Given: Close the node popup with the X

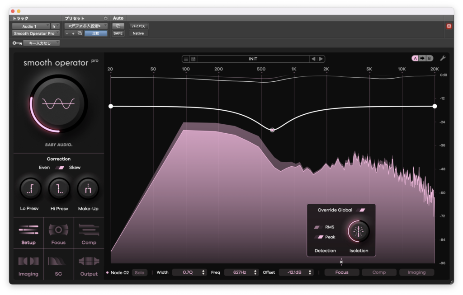Looking at the screenshot, I should [x=341, y=262].
